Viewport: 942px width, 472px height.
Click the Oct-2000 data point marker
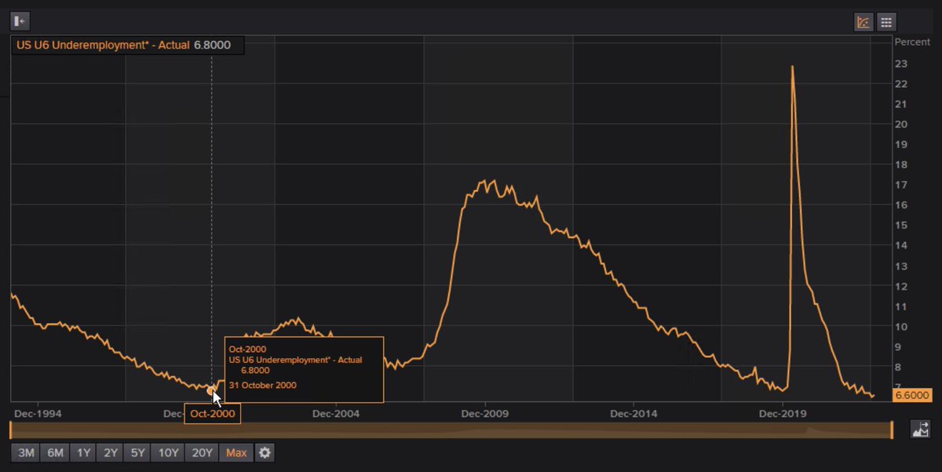(210, 390)
